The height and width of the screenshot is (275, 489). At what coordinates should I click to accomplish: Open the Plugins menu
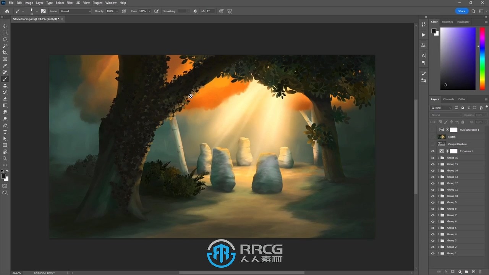tap(97, 3)
